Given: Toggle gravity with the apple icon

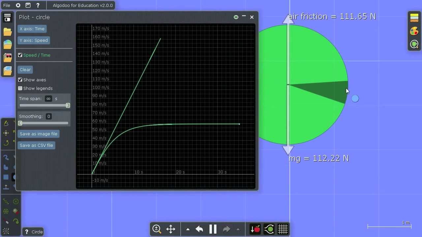Looking at the screenshot, I should pyautogui.click(x=255, y=229).
